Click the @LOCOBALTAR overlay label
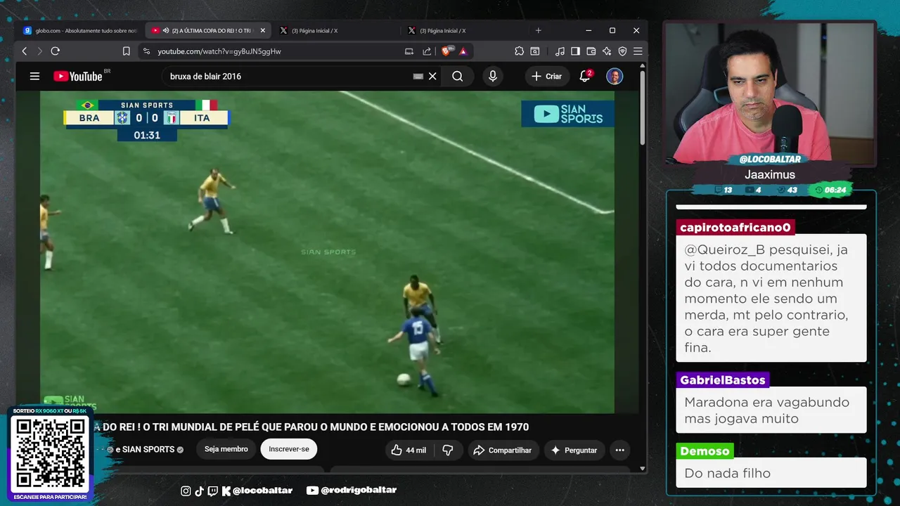900x506 pixels. click(x=770, y=160)
